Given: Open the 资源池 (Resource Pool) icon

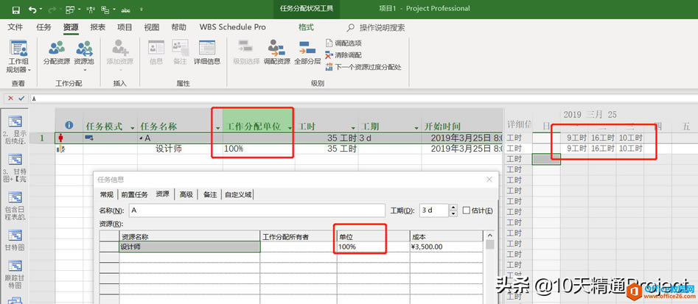Looking at the screenshot, I should click(x=83, y=53).
